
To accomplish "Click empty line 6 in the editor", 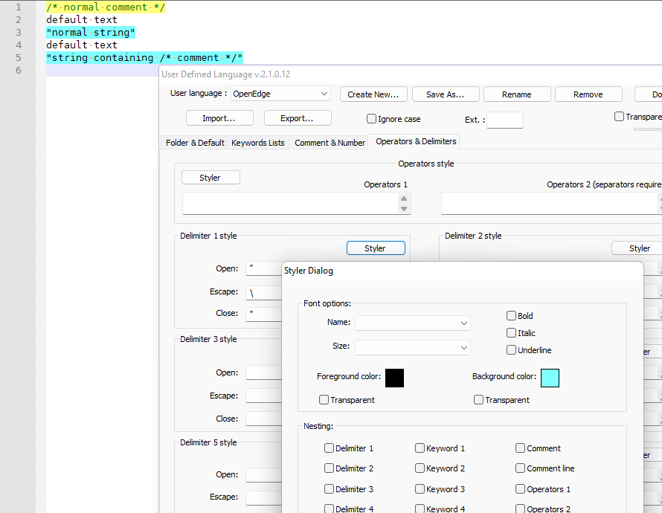I will click(102, 71).
